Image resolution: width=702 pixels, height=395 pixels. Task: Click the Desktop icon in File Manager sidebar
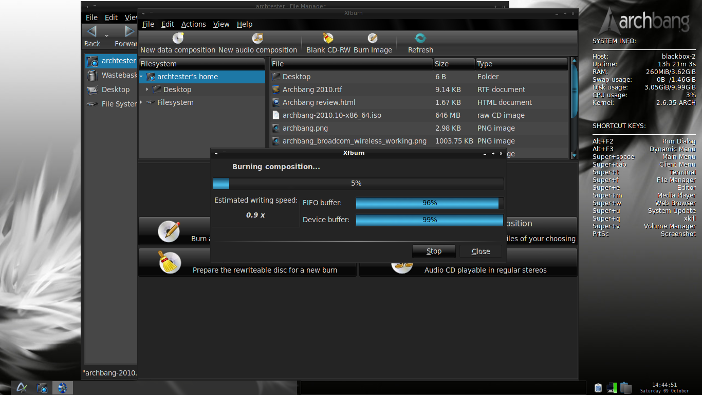(x=93, y=89)
